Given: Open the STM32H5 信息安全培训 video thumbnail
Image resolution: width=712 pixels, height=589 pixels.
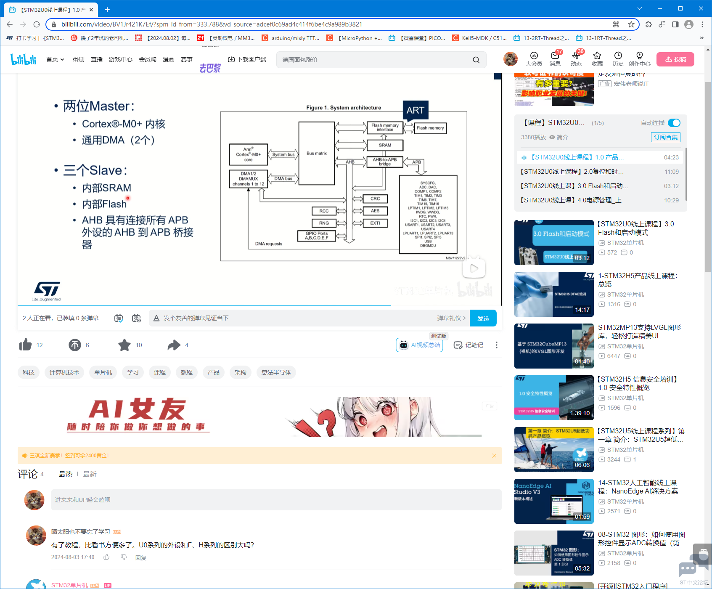Looking at the screenshot, I should coord(554,398).
